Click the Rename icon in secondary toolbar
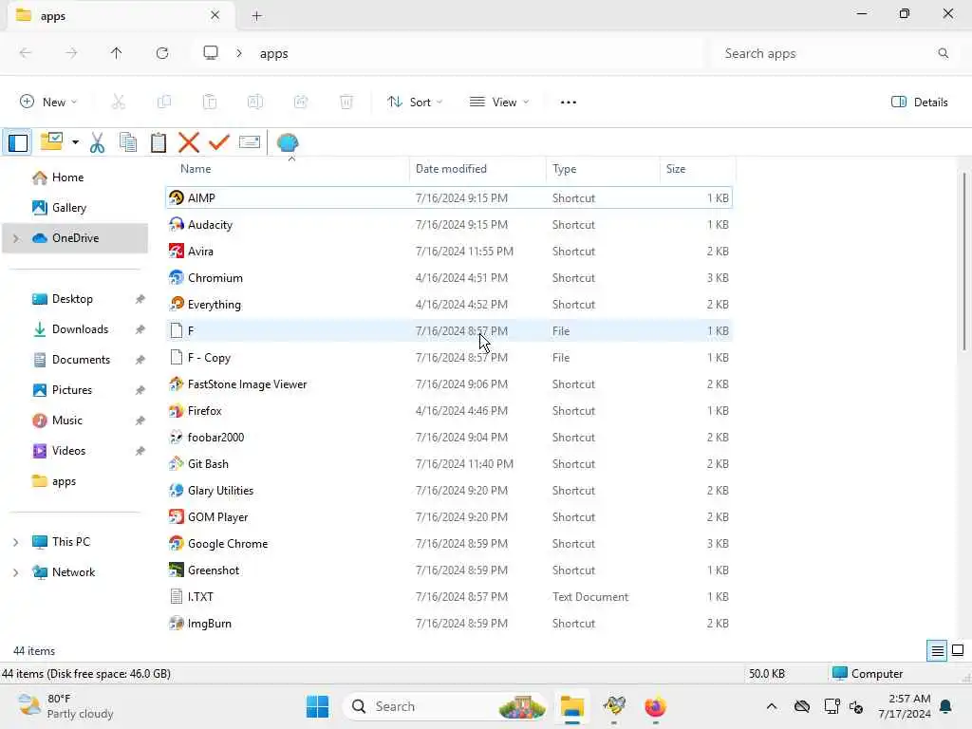The height and width of the screenshot is (729, 972). pyautogui.click(x=250, y=142)
